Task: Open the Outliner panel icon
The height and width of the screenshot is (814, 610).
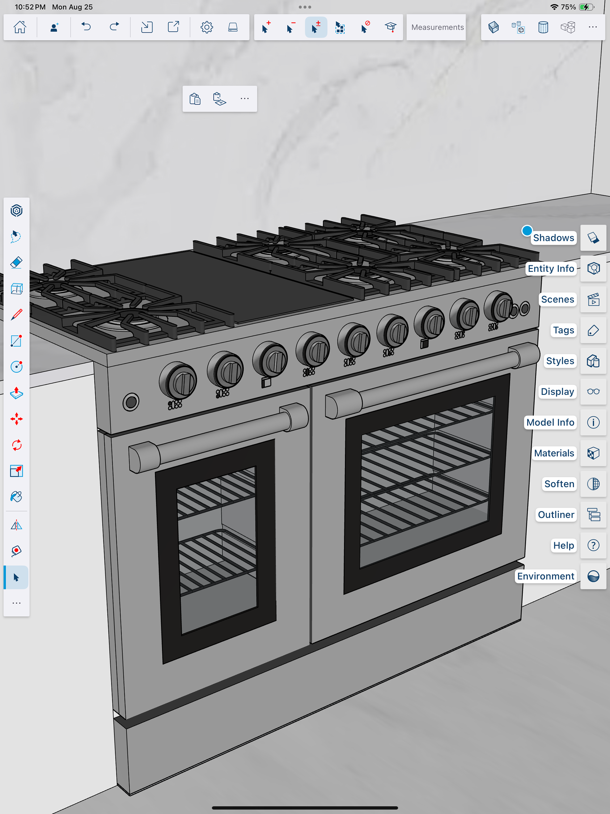Action: [x=593, y=514]
